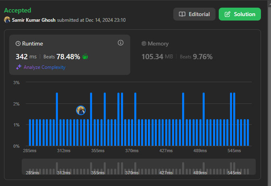Open the Editorial page
The width and height of the screenshot is (271, 186).
tap(194, 14)
